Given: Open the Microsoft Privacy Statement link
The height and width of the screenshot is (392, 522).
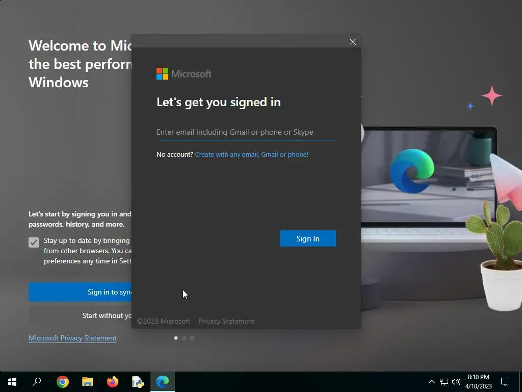Looking at the screenshot, I should [x=72, y=338].
